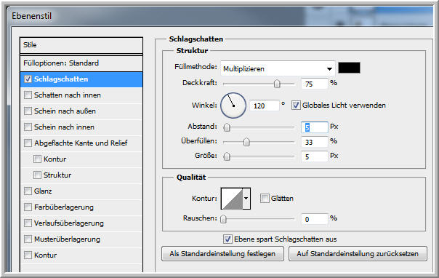This screenshot has width=439, height=278.
Task: Enable Abgeflachte Kante und Relief checkbox
Action: click(x=28, y=143)
